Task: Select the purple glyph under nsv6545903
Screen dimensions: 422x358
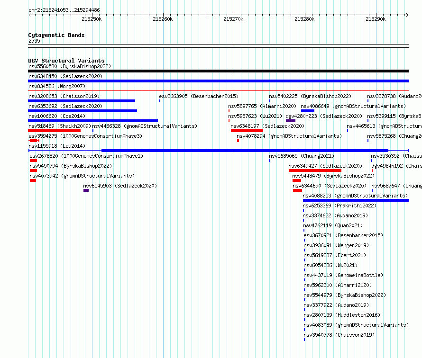Action: (x=86, y=190)
